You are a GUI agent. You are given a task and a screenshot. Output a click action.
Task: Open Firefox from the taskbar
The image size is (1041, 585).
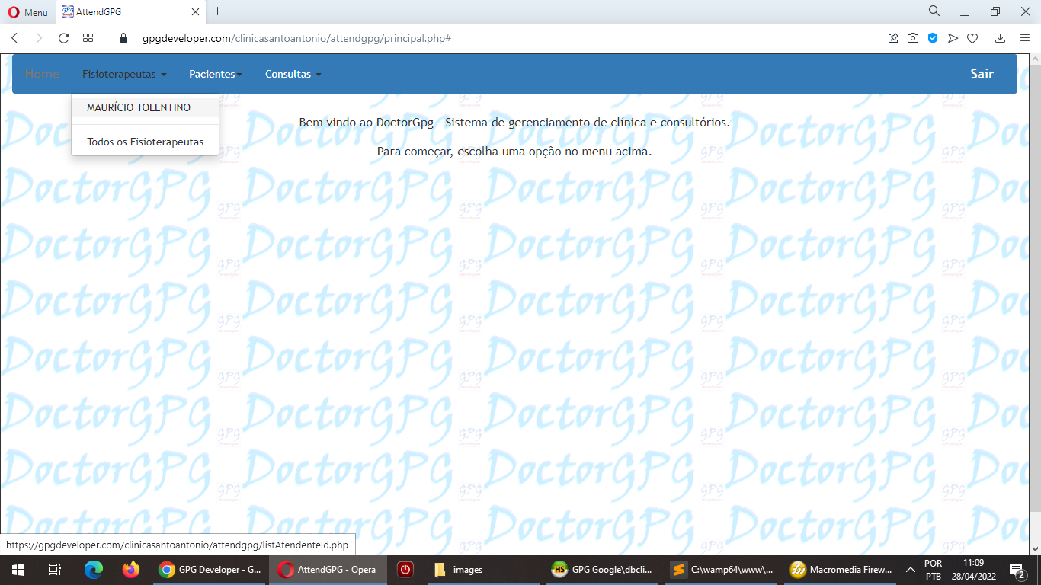click(x=131, y=570)
